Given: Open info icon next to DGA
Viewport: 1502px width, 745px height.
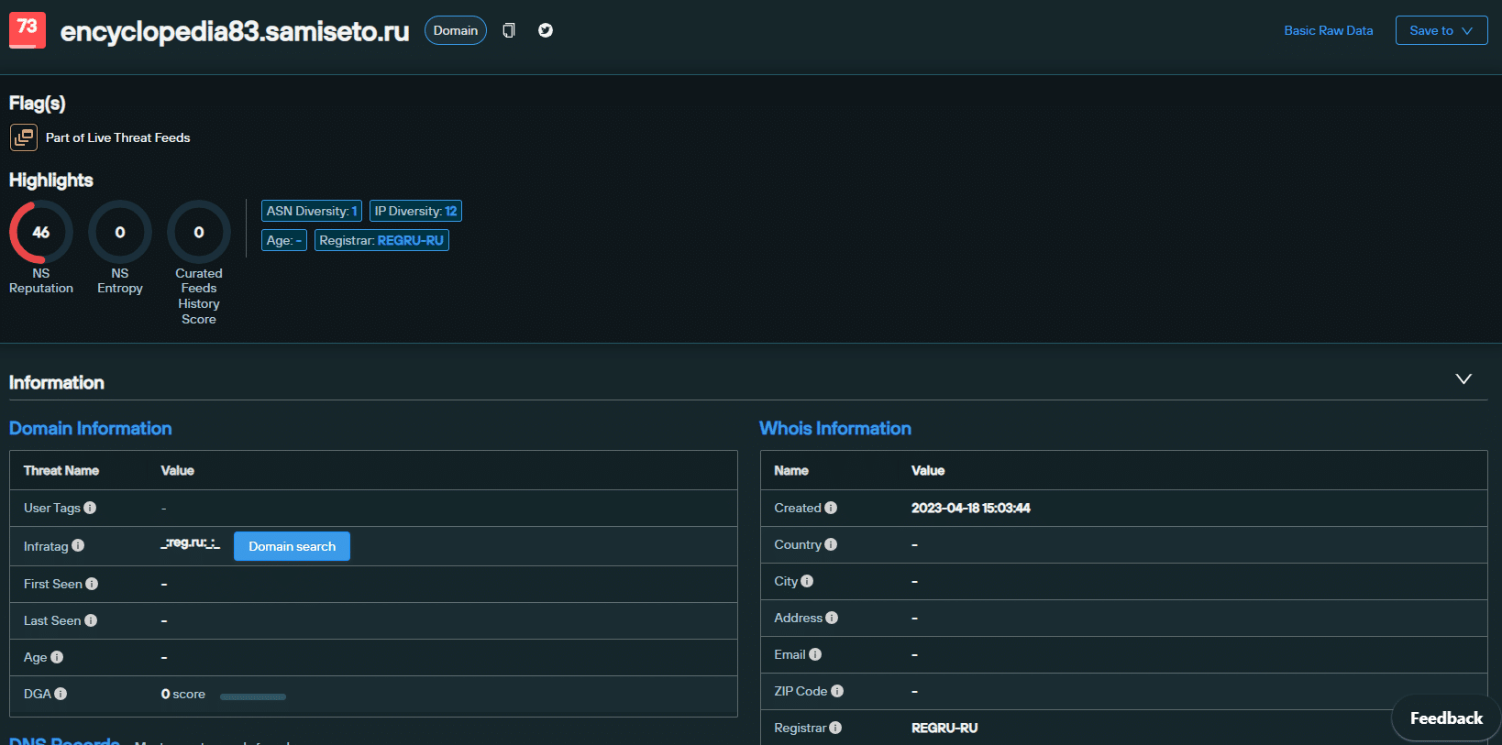Looking at the screenshot, I should [x=61, y=694].
